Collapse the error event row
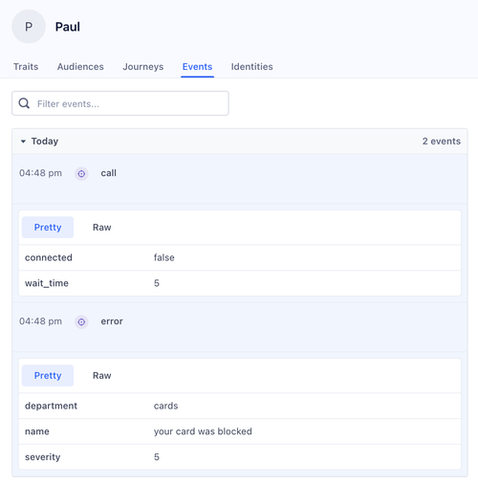 [240, 327]
